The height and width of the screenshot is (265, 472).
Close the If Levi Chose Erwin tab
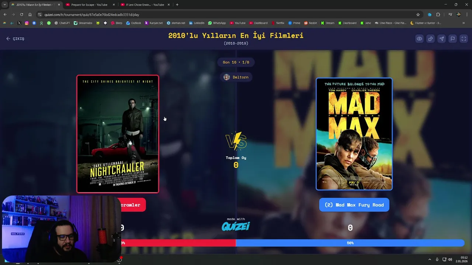tap(169, 5)
